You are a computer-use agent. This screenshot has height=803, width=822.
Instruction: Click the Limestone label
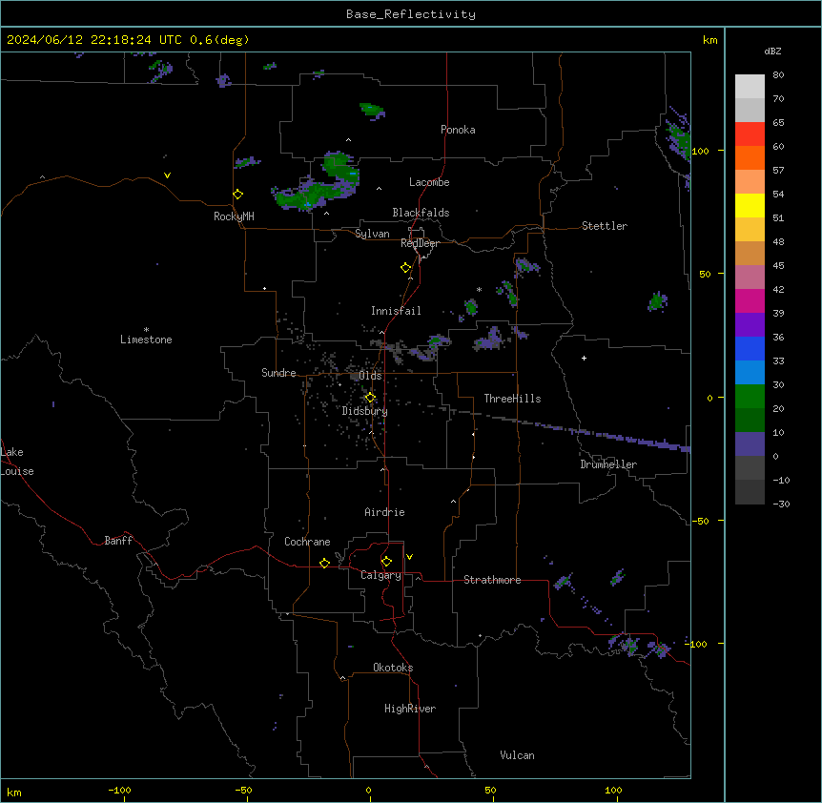[146, 340]
